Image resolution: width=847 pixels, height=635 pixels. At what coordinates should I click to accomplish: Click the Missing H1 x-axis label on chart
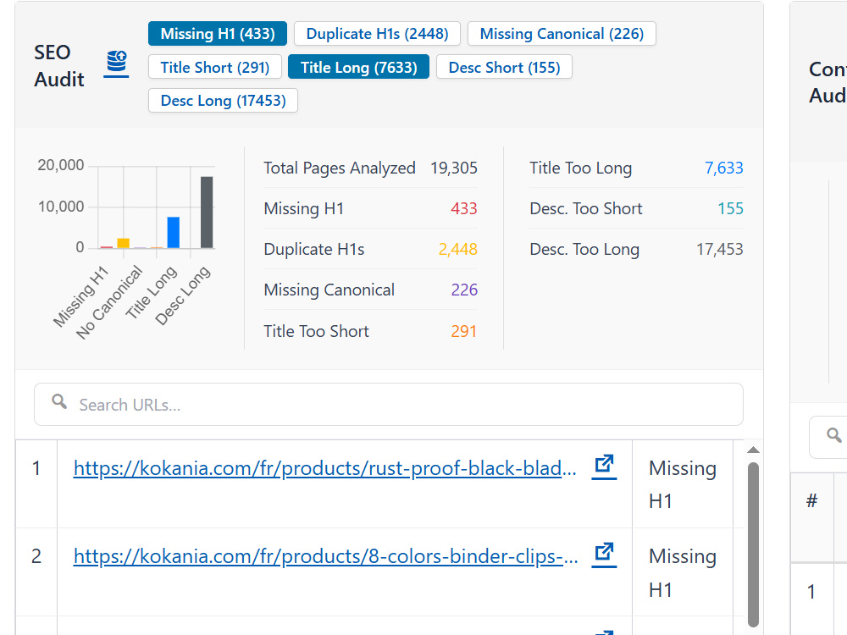80,295
